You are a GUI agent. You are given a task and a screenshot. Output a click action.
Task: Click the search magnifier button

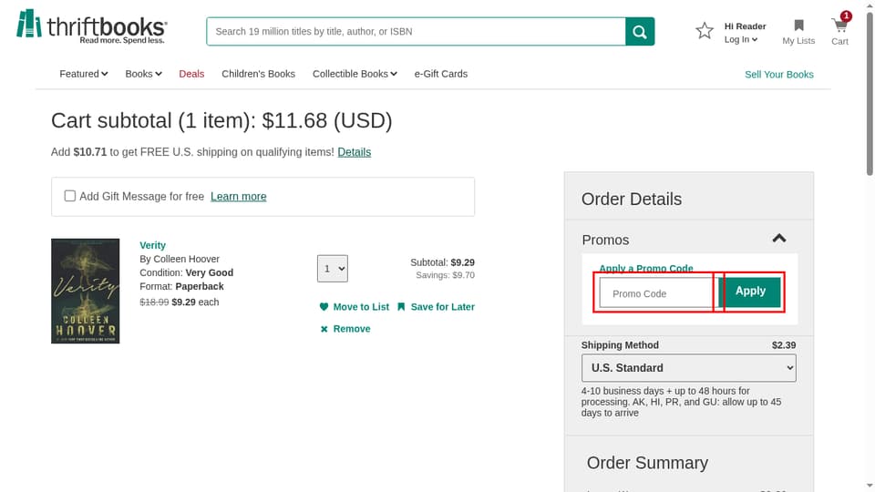640,32
